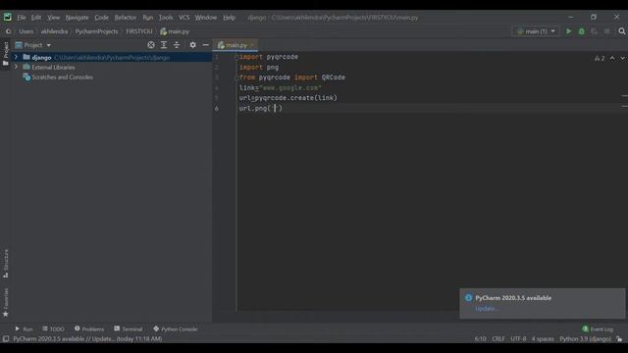
Task: Open the Event Log
Action: (x=598, y=329)
